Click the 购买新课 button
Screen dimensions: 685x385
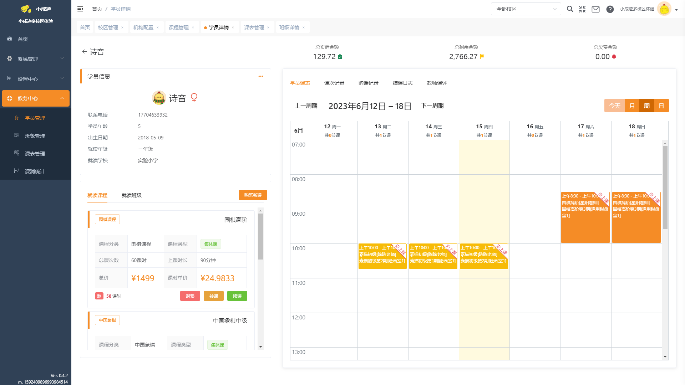253,195
